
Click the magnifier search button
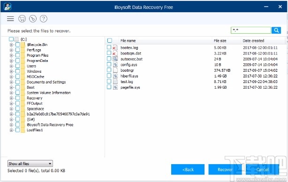276,30
